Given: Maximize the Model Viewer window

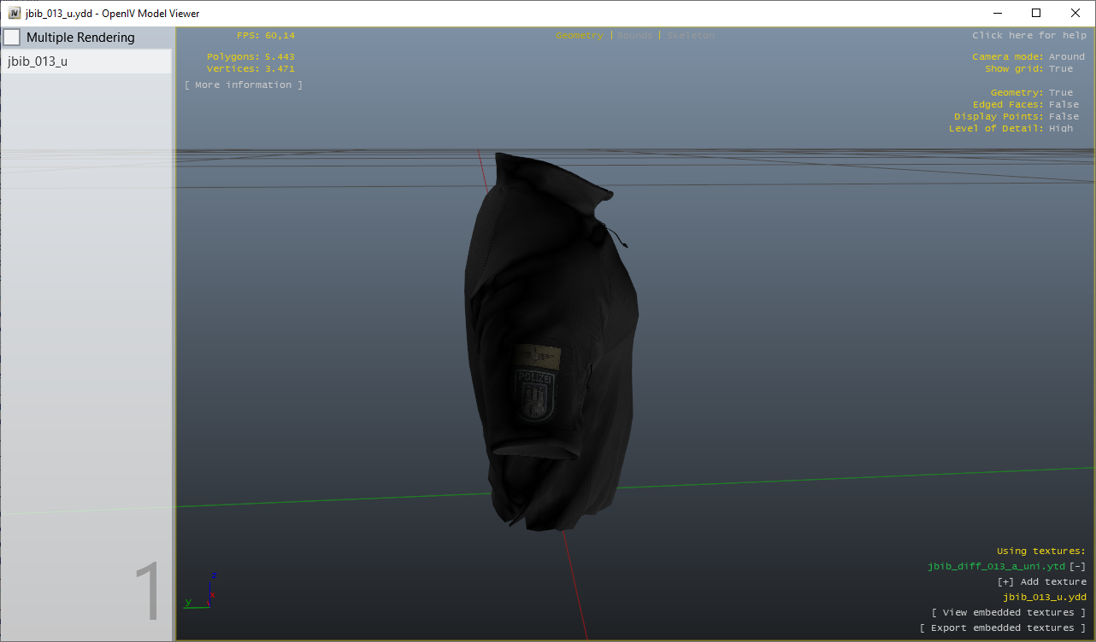Looking at the screenshot, I should pos(1036,14).
